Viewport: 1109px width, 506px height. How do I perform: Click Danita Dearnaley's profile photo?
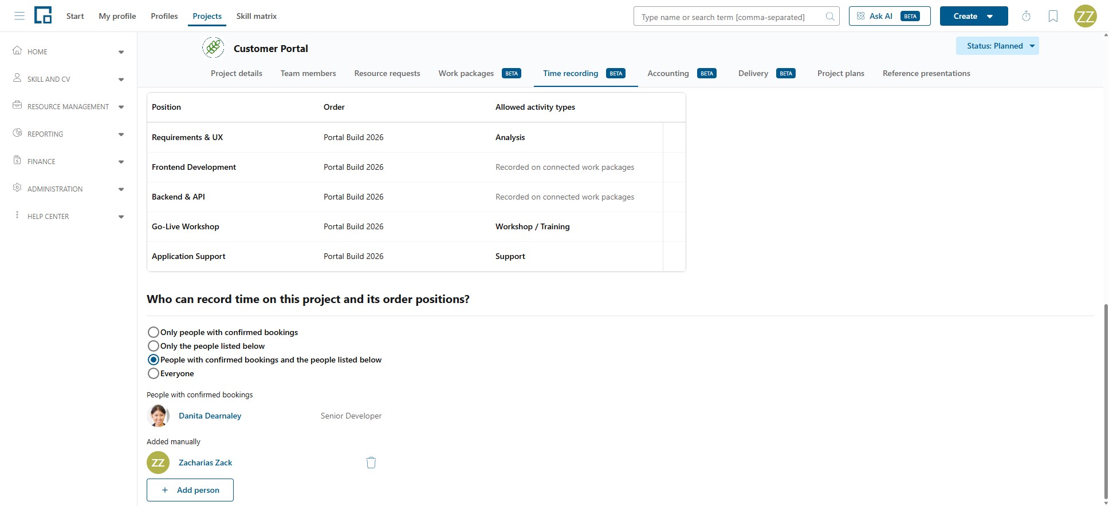[158, 416]
